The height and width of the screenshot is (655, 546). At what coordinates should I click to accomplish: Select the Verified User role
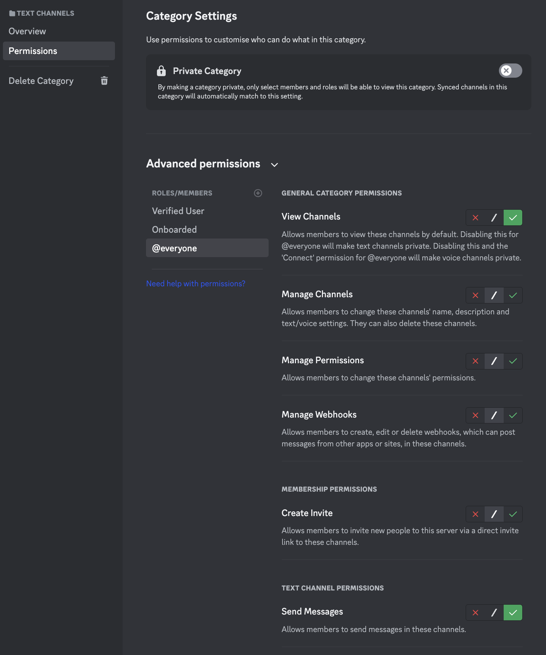pyautogui.click(x=178, y=211)
